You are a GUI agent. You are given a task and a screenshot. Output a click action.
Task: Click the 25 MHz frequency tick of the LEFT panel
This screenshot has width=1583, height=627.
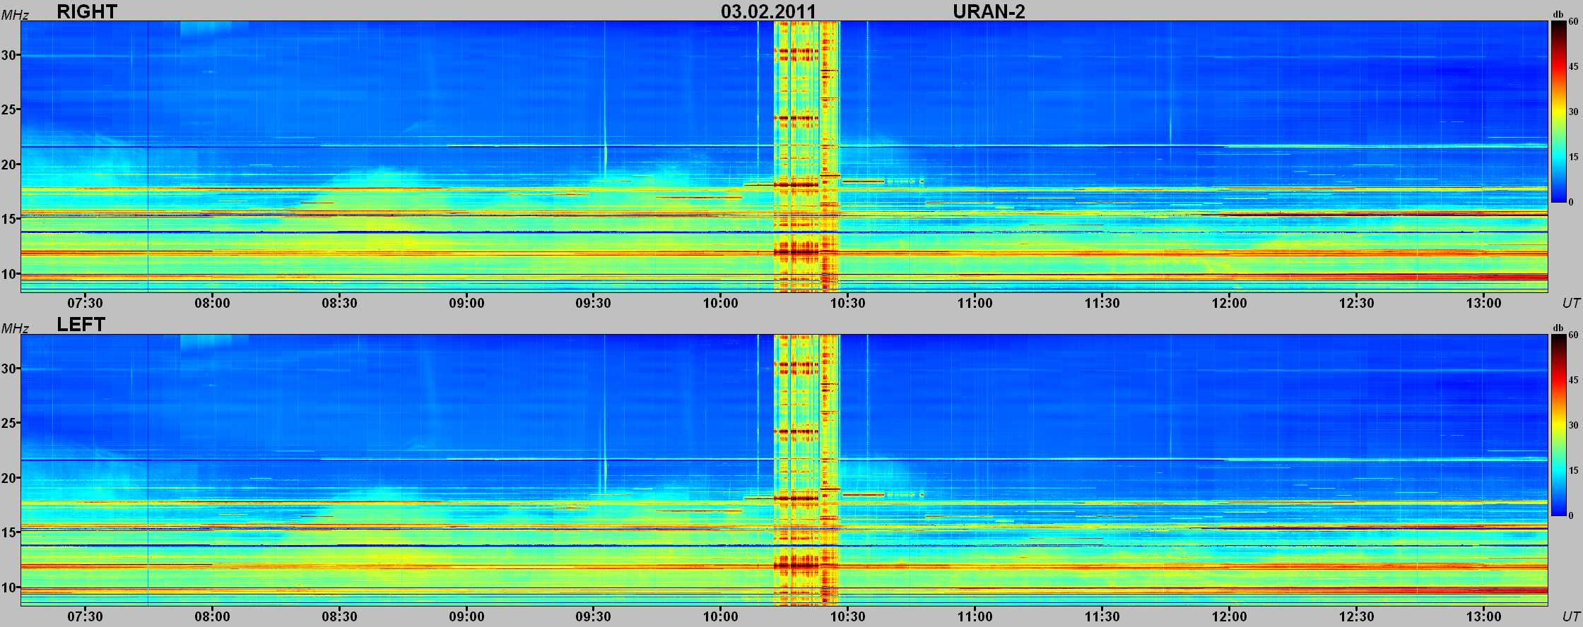click(x=9, y=424)
